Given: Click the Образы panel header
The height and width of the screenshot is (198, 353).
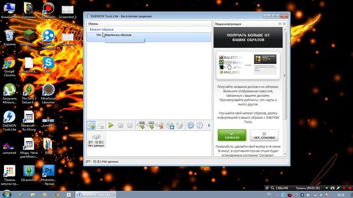Looking at the screenshot, I should coord(149,24).
